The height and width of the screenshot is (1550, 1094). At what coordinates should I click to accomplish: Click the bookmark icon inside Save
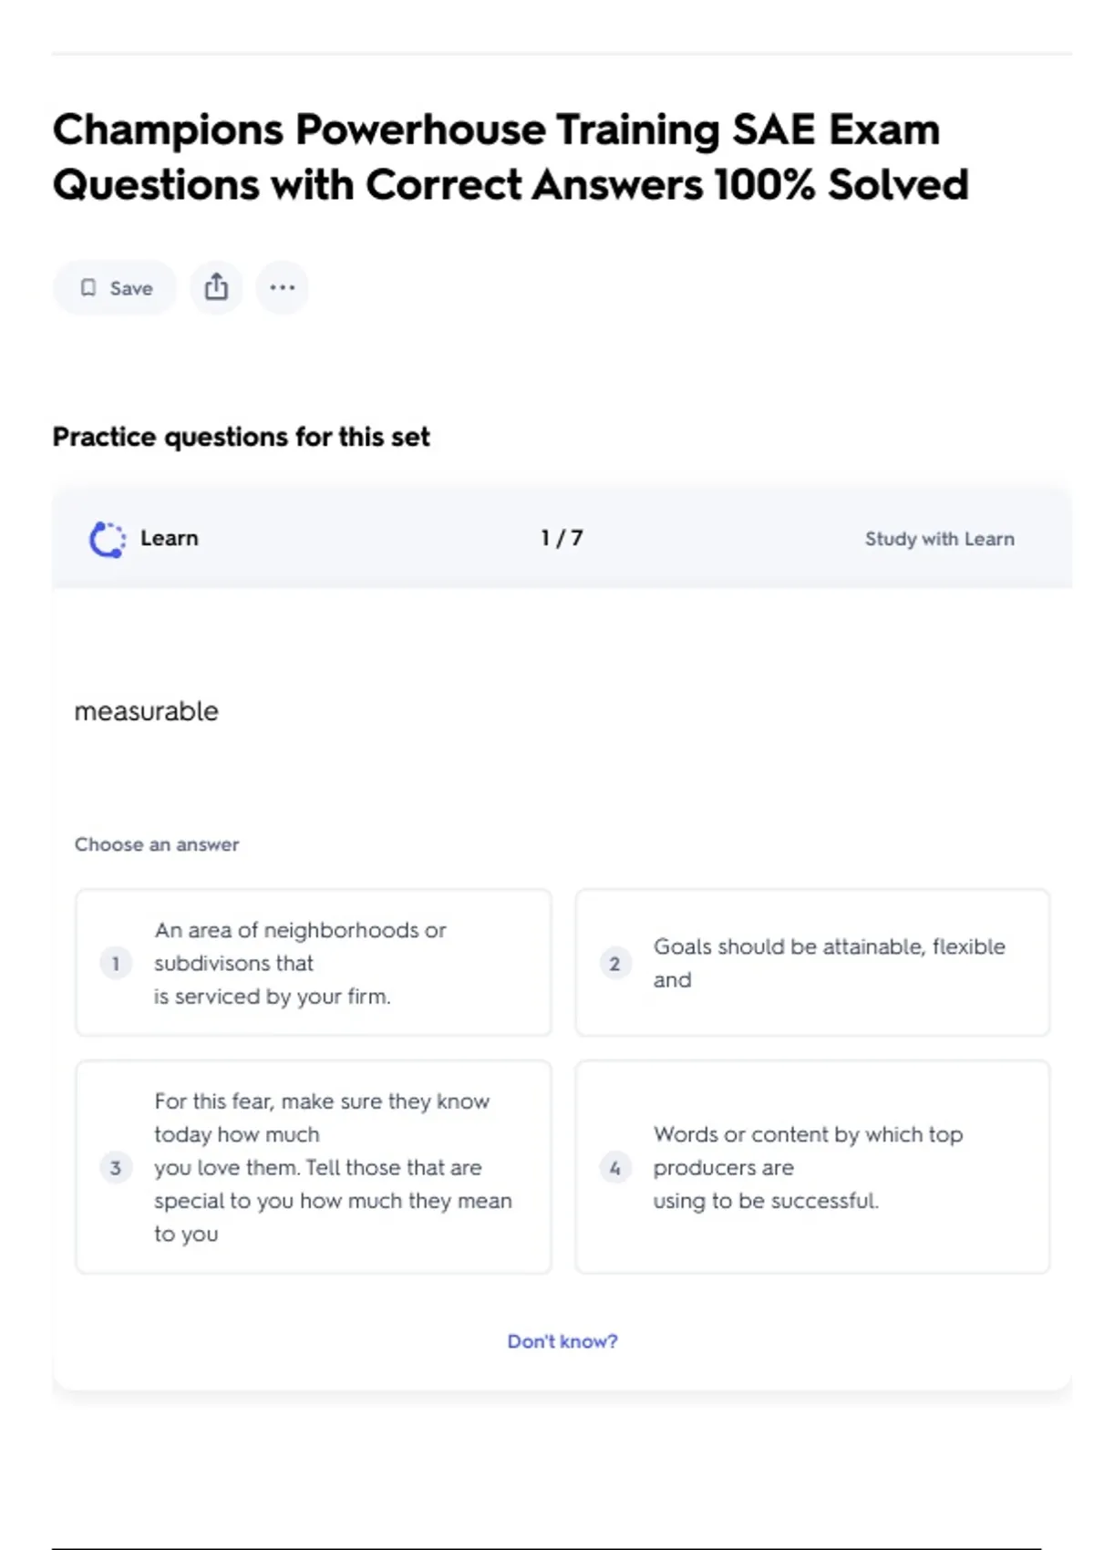point(88,288)
